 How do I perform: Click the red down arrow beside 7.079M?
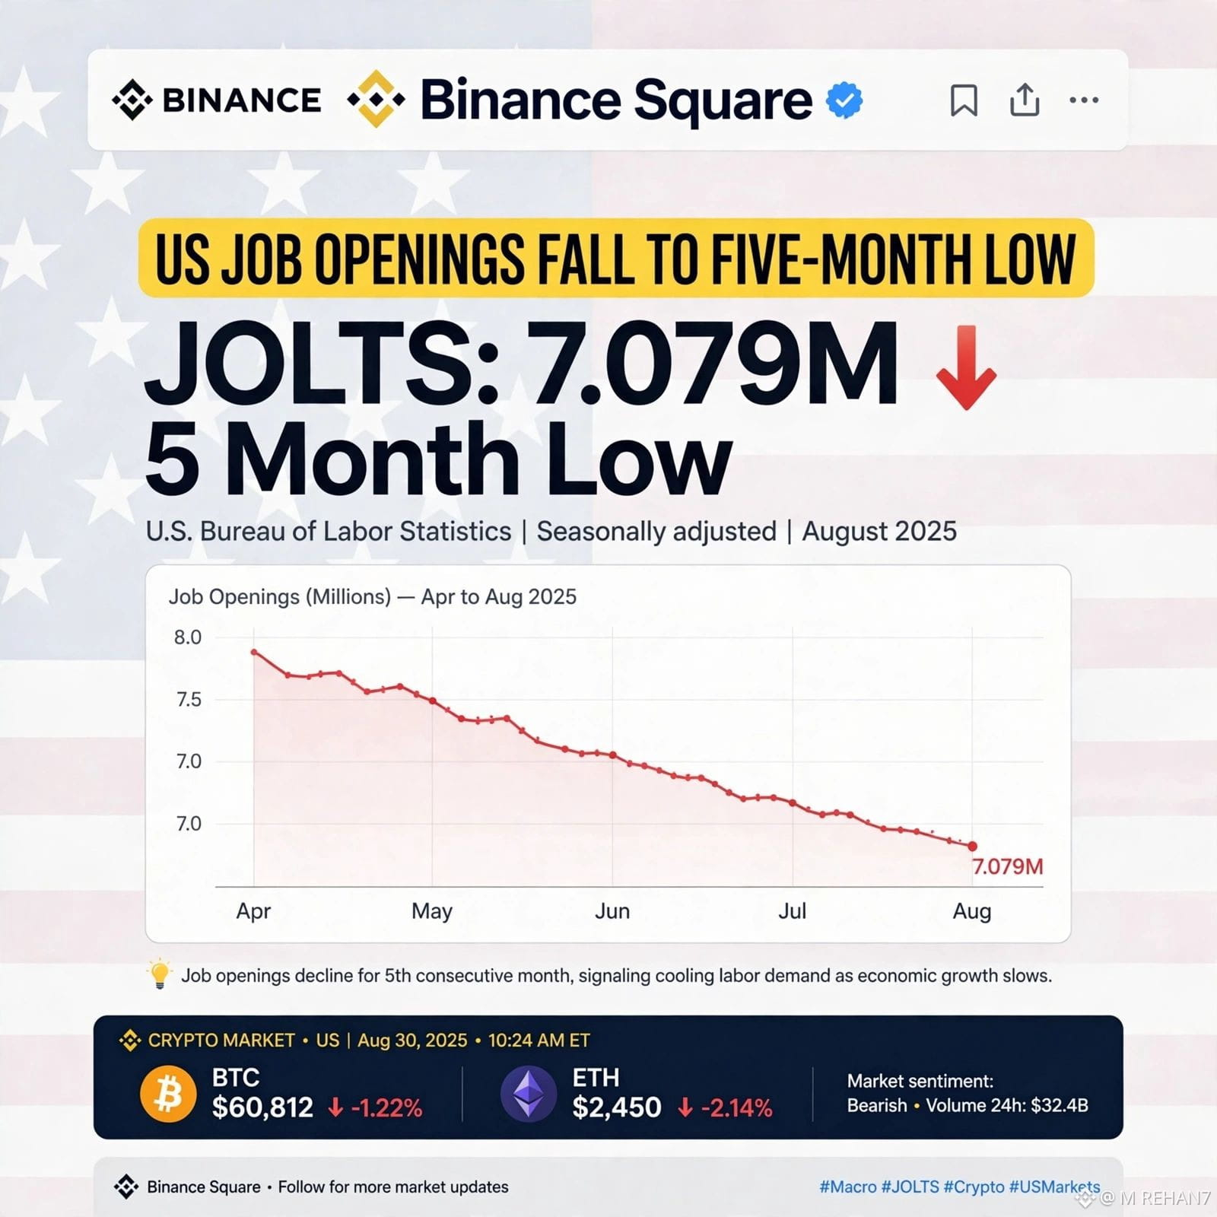pyautogui.click(x=966, y=367)
